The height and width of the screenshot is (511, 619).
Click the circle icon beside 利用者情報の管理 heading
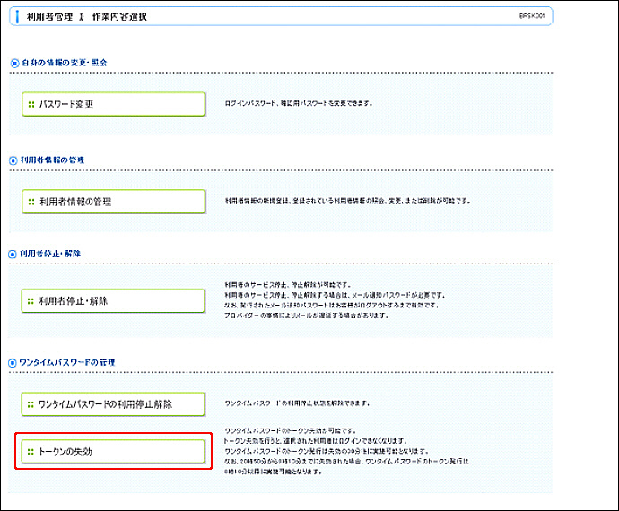pyautogui.click(x=13, y=160)
